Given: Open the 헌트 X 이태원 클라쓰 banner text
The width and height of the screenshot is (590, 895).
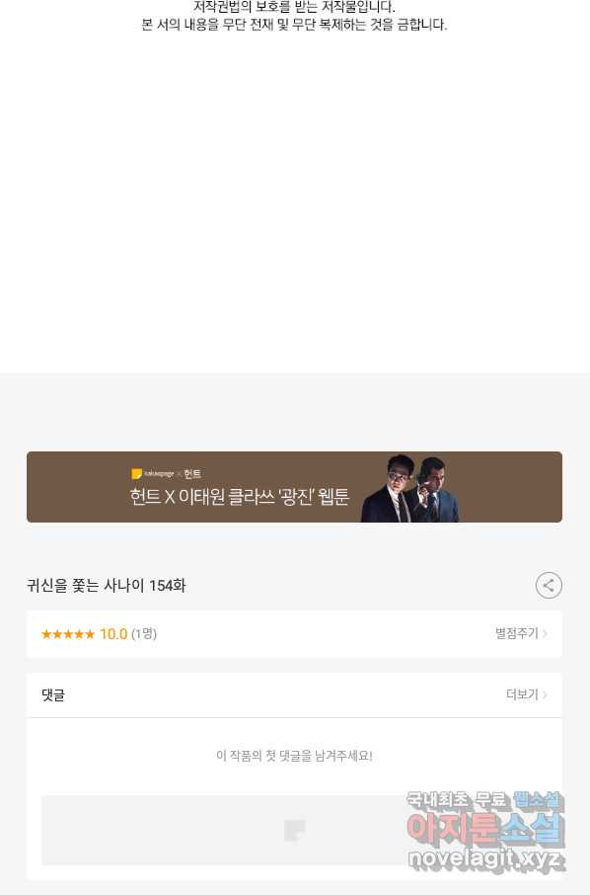Looking at the screenshot, I should [x=239, y=496].
